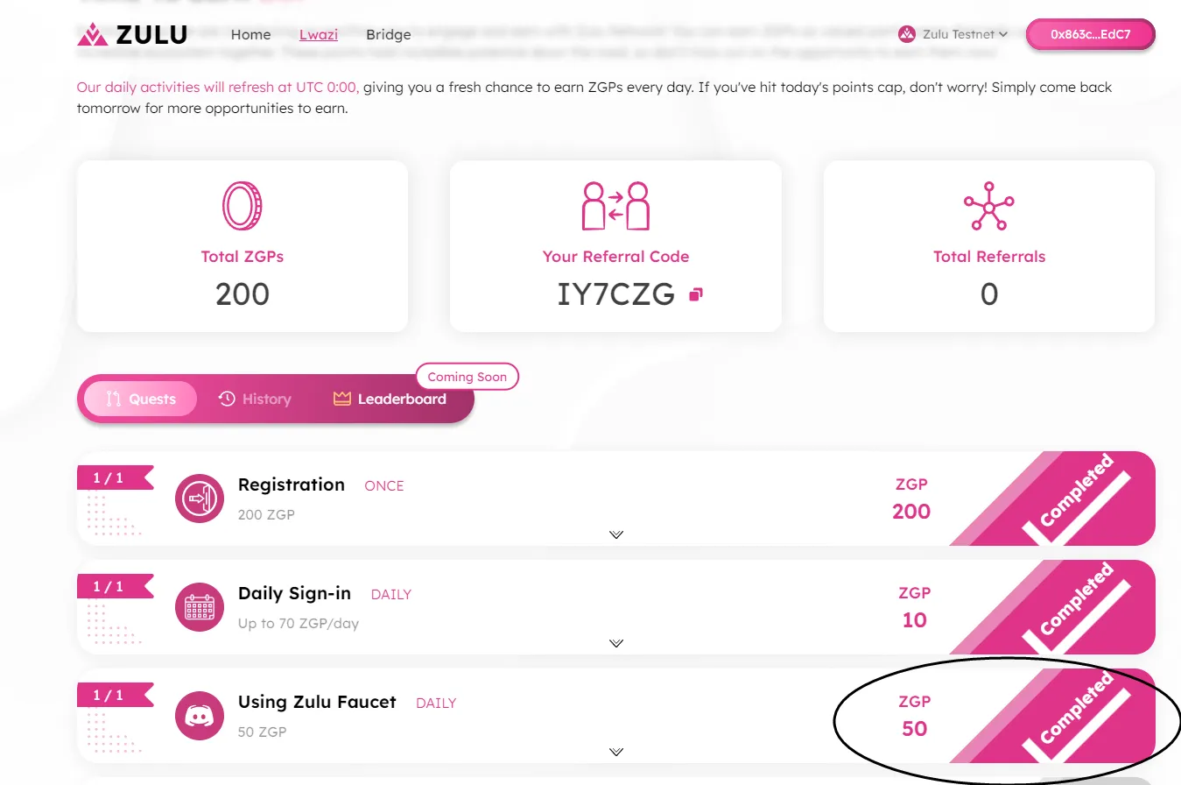Click the Daily Sign-in calendar icon

point(200,607)
